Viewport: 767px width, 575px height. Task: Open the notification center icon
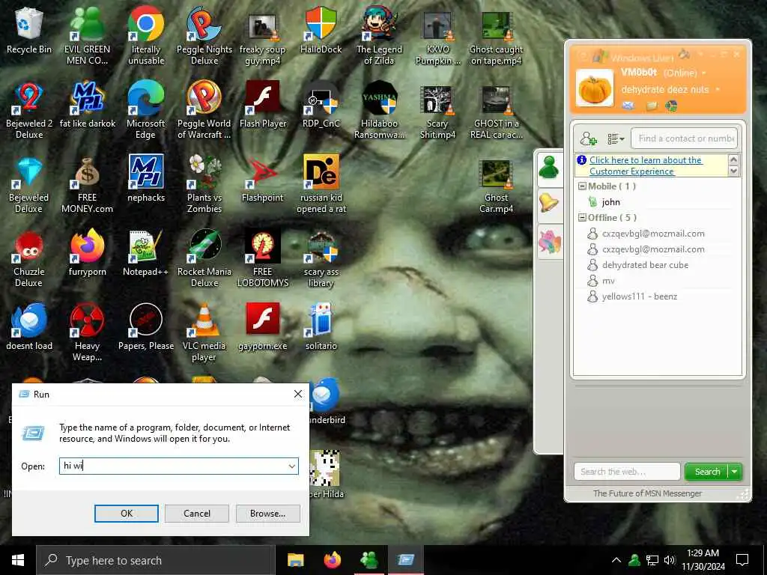click(x=742, y=560)
